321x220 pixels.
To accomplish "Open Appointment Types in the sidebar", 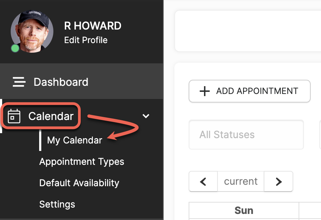I will [x=82, y=162].
